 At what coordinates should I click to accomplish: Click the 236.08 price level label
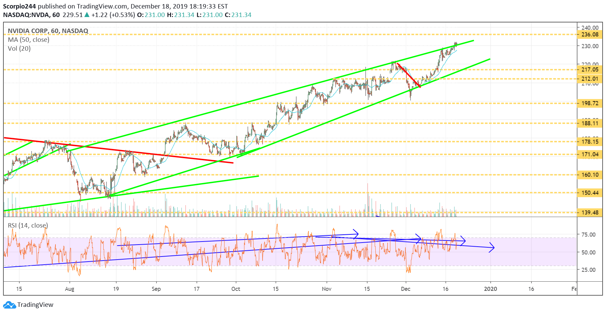coord(590,34)
